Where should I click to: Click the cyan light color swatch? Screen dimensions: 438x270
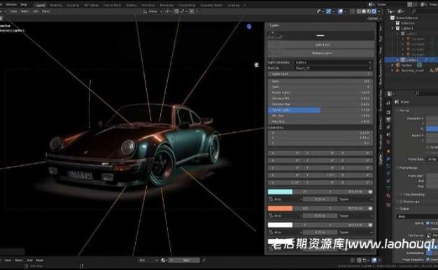coord(280,192)
